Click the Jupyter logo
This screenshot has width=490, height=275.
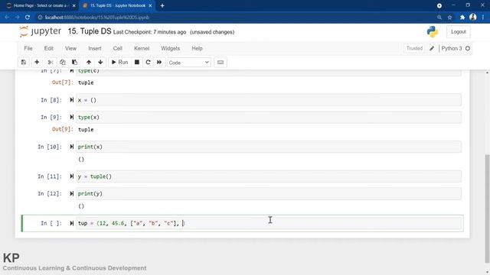click(40, 31)
